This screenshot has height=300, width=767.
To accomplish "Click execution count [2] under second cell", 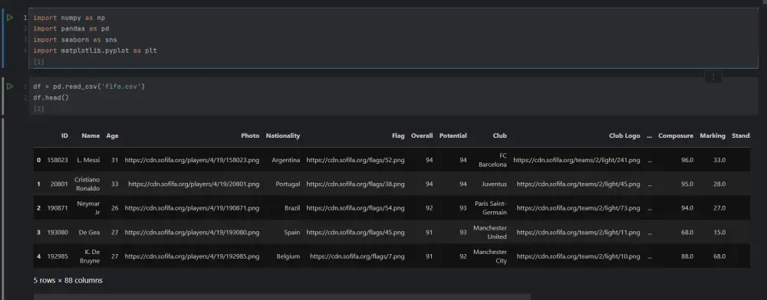I will click(x=38, y=109).
